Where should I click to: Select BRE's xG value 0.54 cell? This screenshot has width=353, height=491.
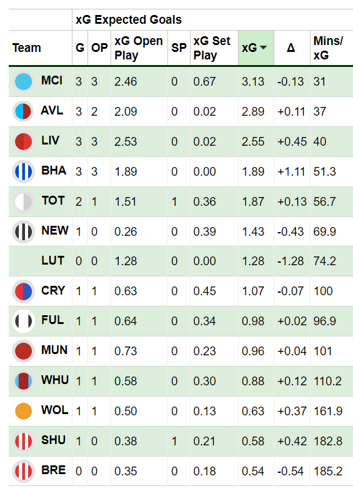[x=253, y=471]
